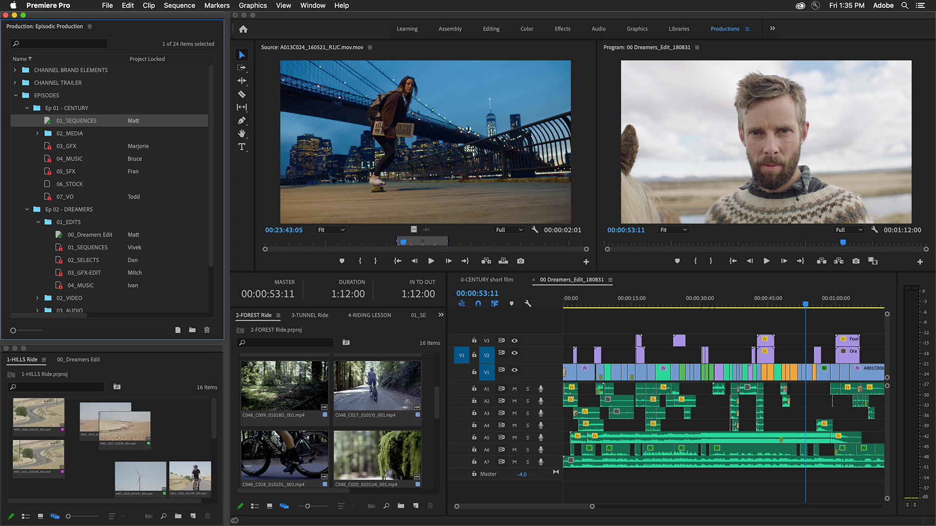Click the Graphics menu in menu bar

pos(252,6)
